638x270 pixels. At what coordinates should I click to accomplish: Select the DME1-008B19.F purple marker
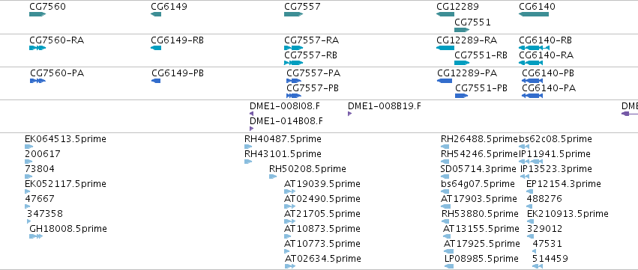click(x=349, y=114)
